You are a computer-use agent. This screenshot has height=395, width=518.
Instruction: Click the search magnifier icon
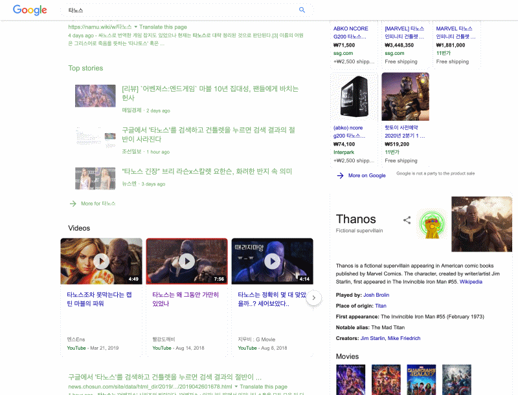(302, 10)
